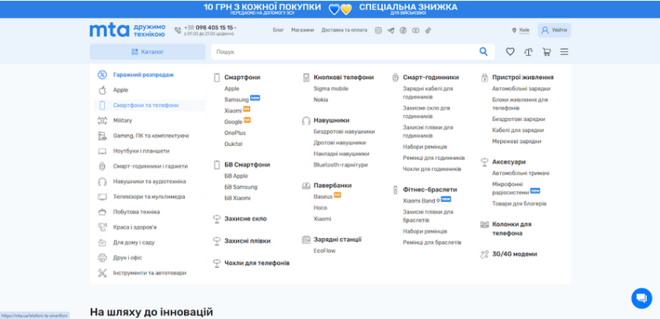Click the headphones icon beside Навушники heading
Screen dimensions: 660x319
pyautogui.click(x=306, y=121)
